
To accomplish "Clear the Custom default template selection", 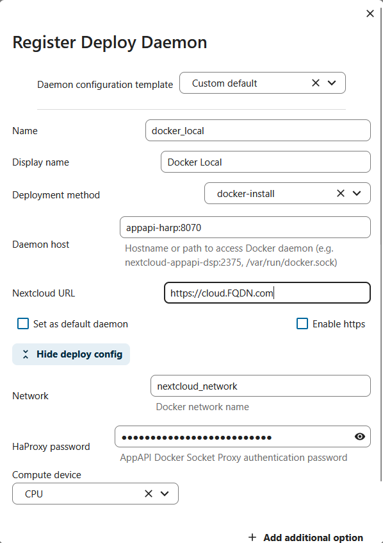I will [316, 83].
